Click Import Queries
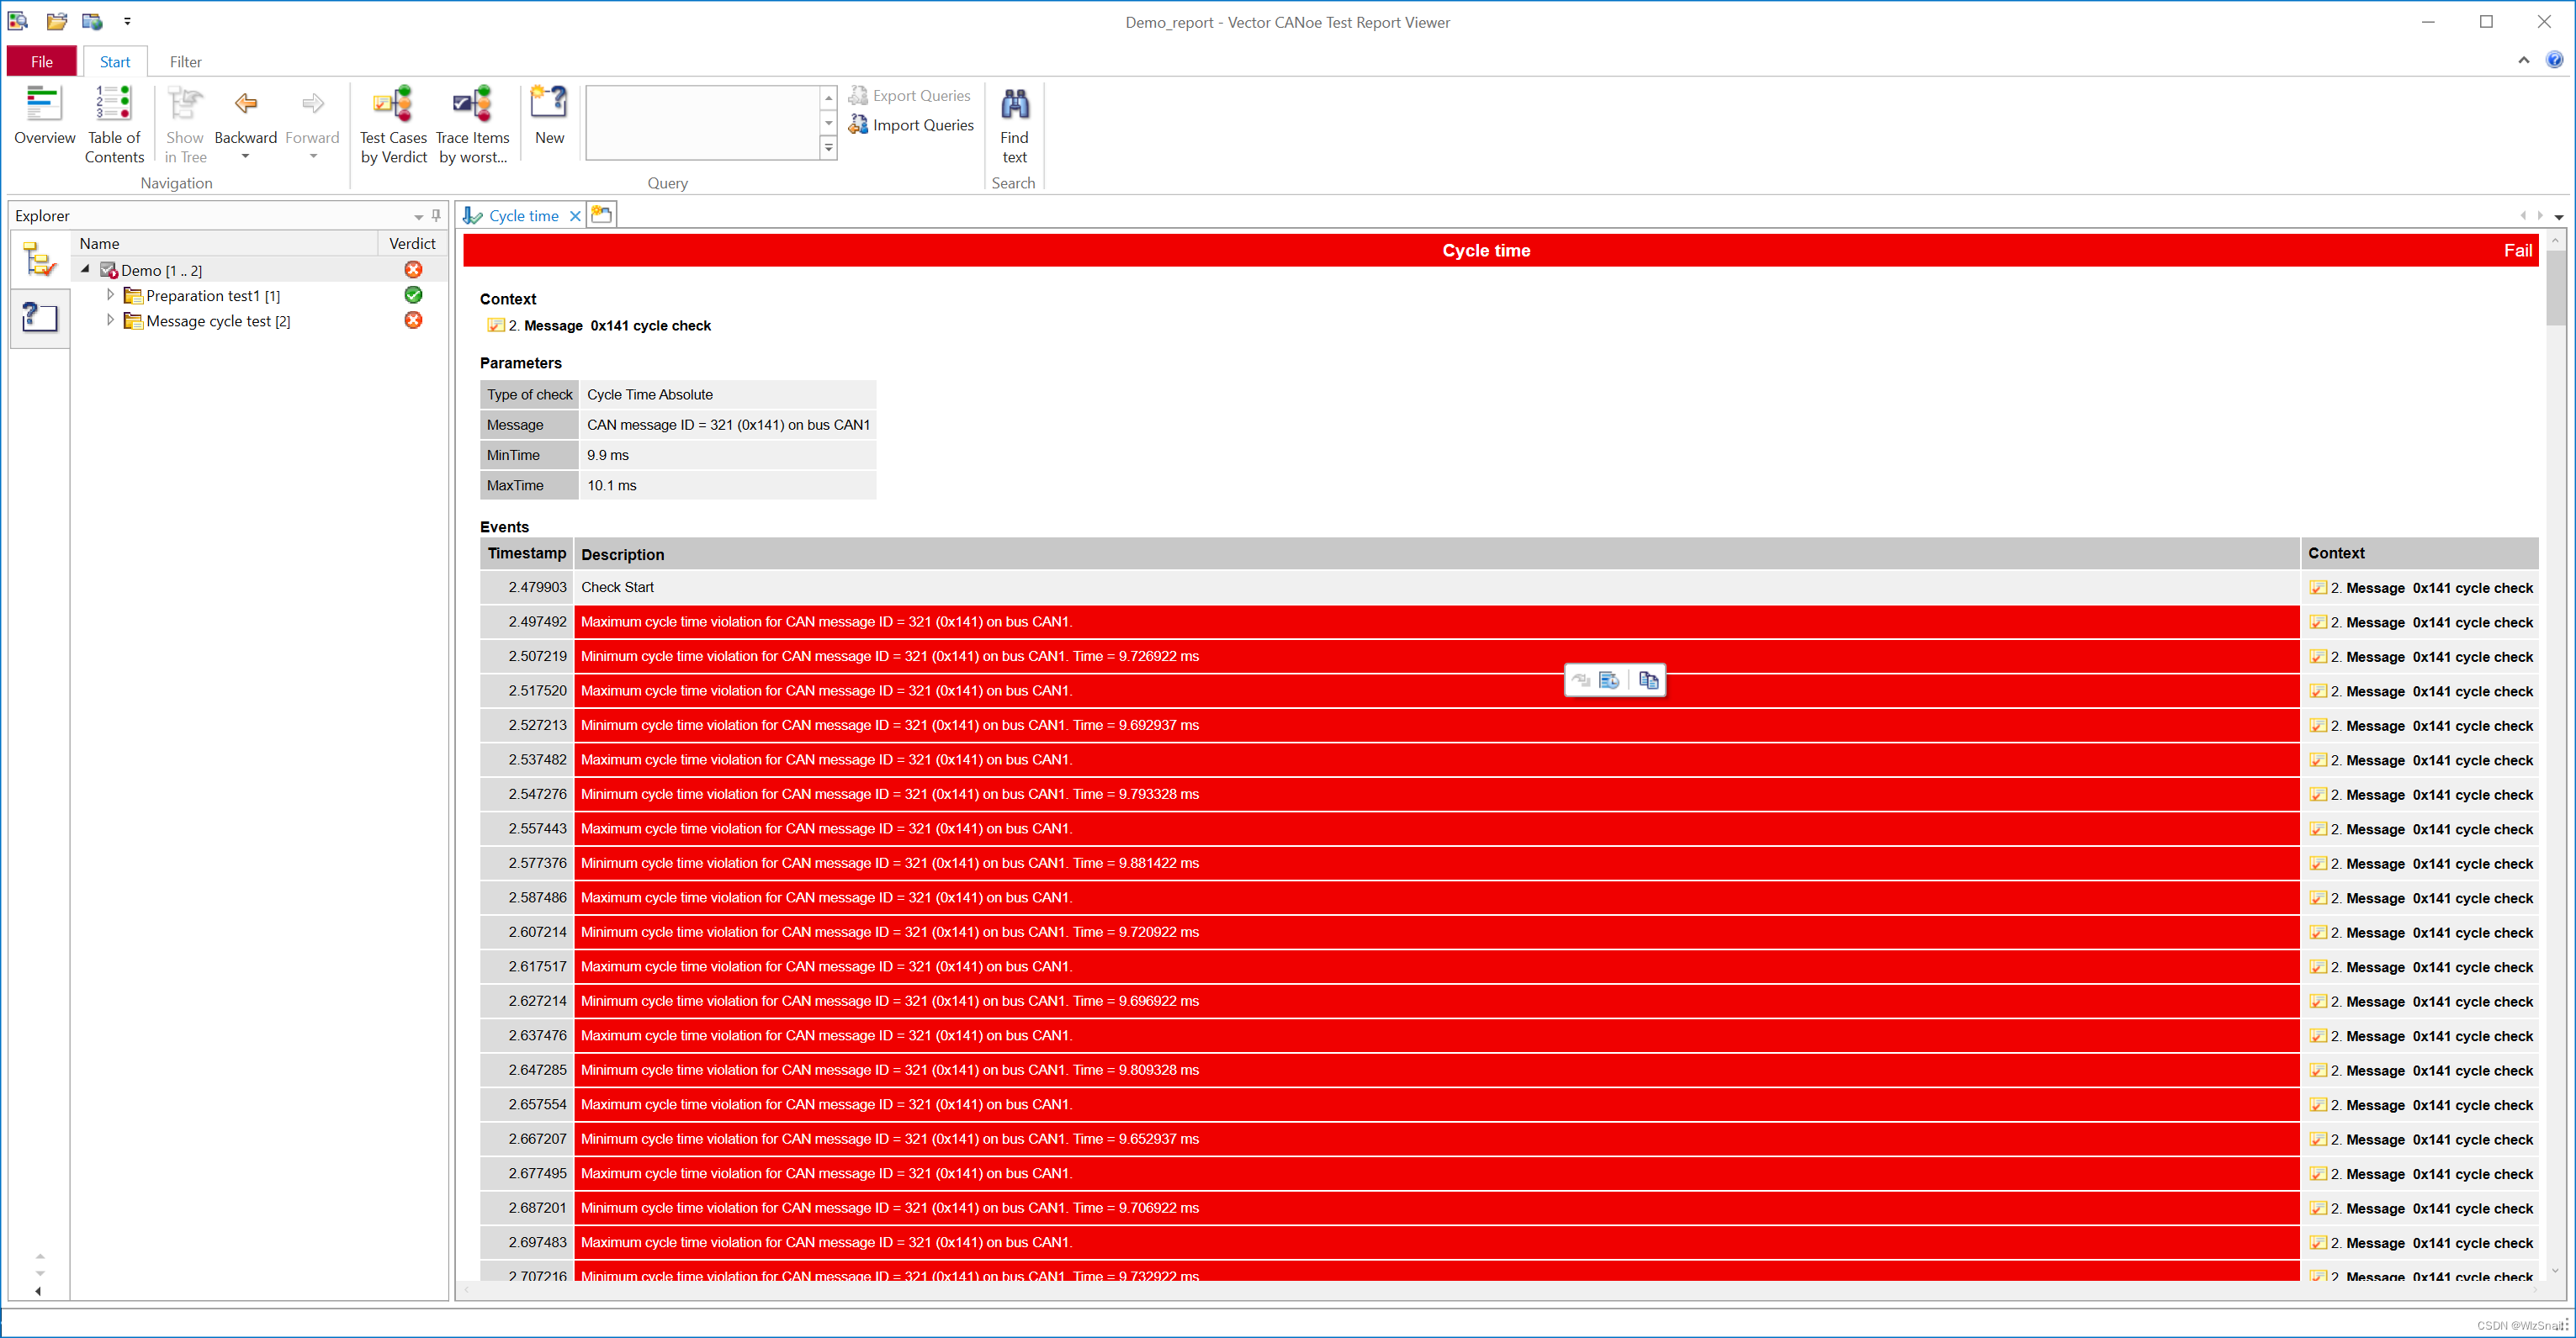Viewport: 2576px width, 1338px height. pos(911,125)
